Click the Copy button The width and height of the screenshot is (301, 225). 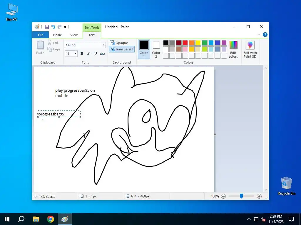[54, 49]
